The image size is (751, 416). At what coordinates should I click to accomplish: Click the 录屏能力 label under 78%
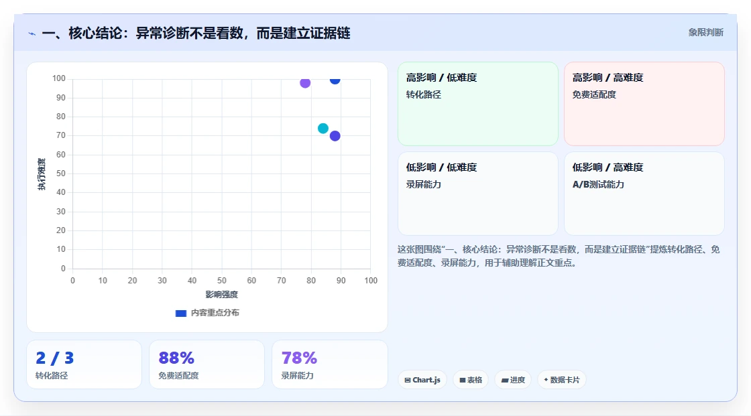point(298,376)
